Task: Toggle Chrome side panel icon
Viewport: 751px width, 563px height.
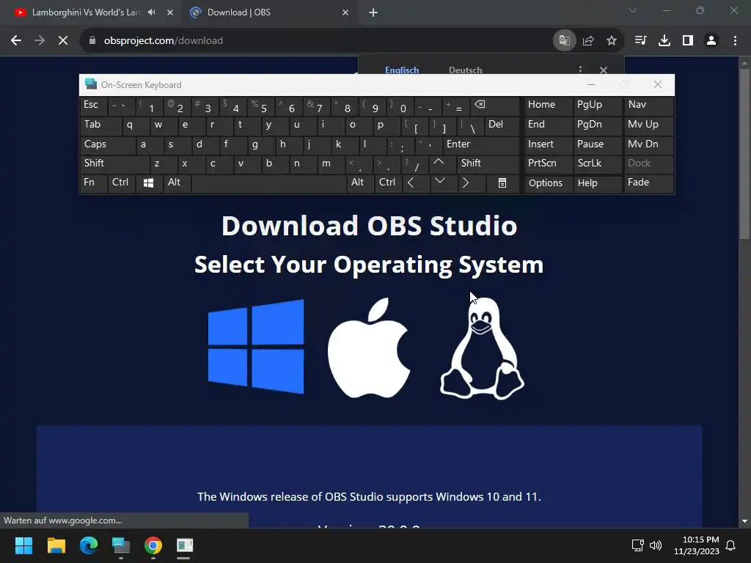Action: pyautogui.click(x=688, y=41)
